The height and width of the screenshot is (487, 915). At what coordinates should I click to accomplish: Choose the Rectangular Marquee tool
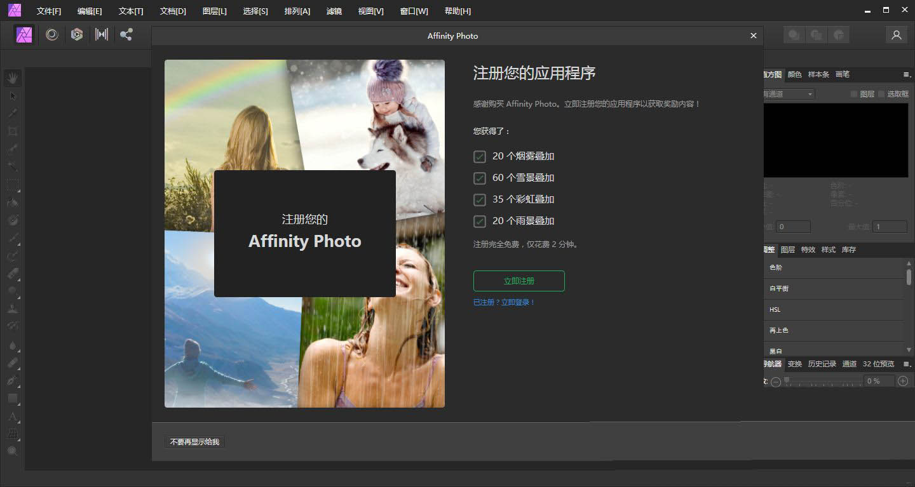click(x=13, y=185)
